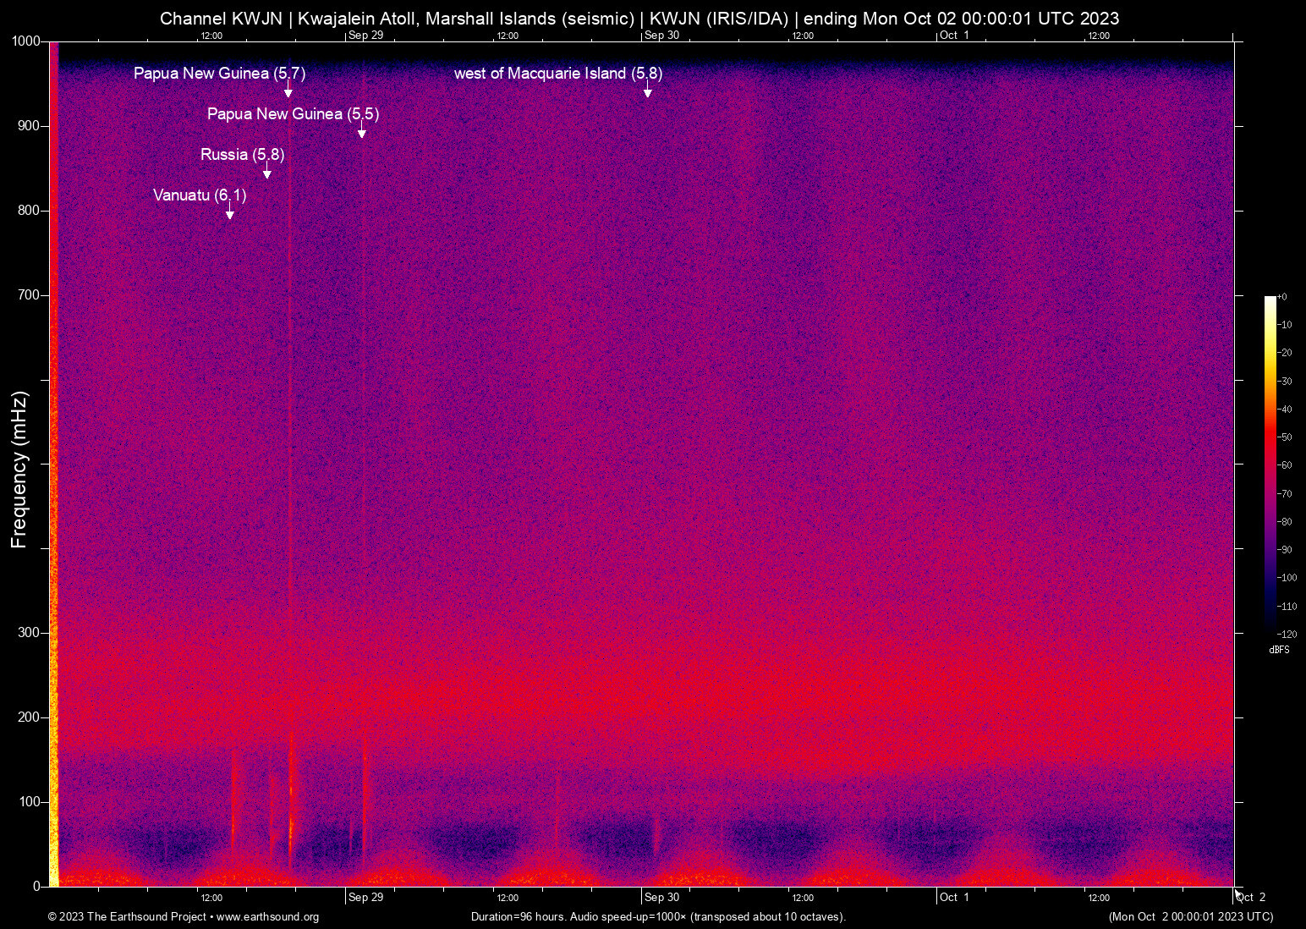
Task: Select the Russia (5.8) event label
Action: (242, 155)
